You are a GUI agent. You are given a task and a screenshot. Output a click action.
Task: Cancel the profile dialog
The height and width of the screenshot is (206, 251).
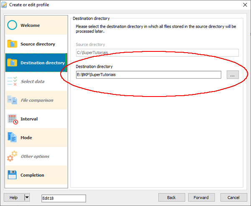click(x=233, y=198)
